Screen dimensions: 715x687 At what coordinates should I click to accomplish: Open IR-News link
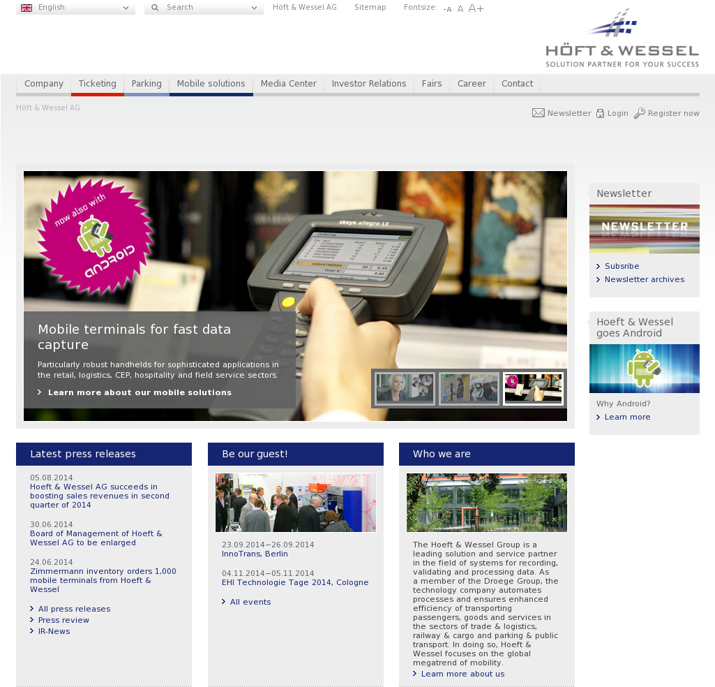54,631
